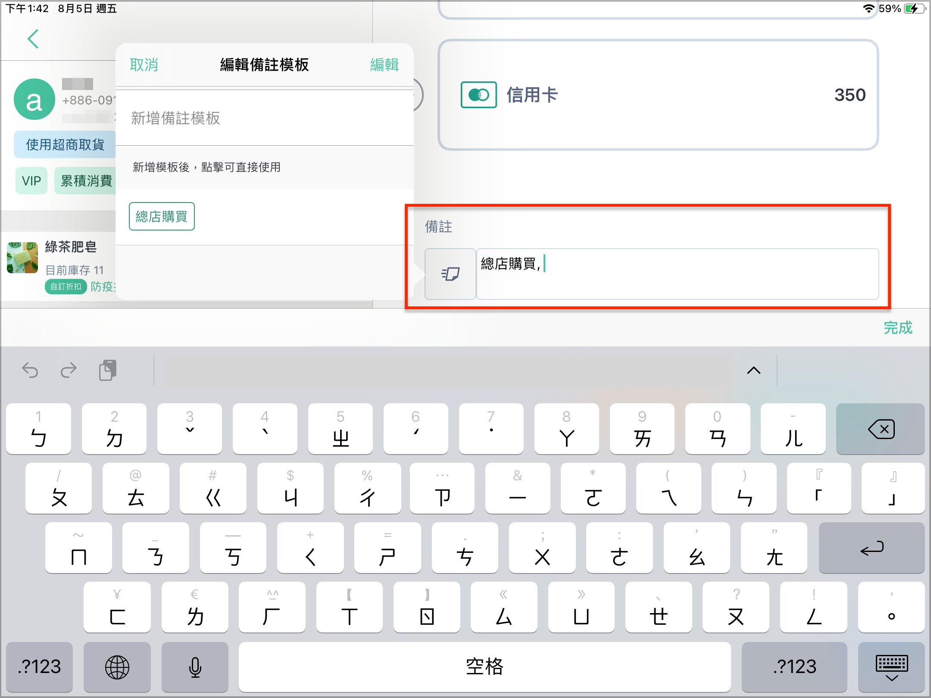Tap the ㄩ key
Image resolution: width=931 pixels, height=698 pixels.
coord(581,607)
